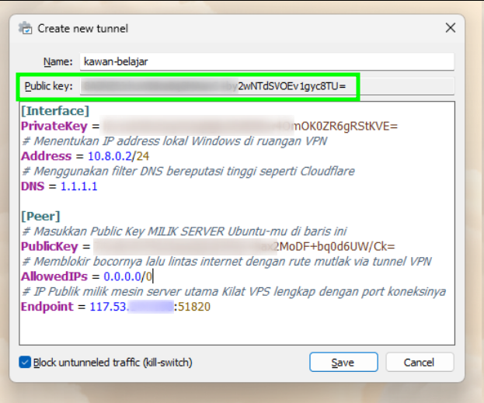
Task: Click the DNS = 1.1.1.1 line
Action: pos(59,186)
